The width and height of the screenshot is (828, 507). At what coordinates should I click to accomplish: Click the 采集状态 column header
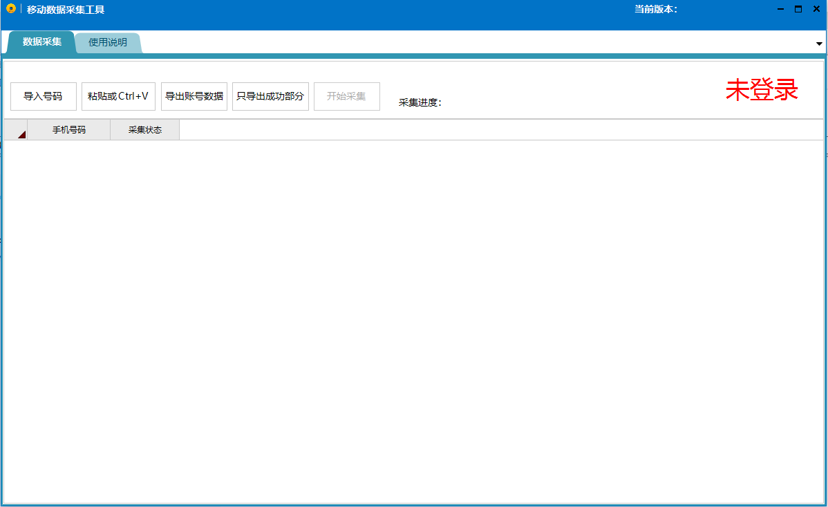(x=144, y=129)
